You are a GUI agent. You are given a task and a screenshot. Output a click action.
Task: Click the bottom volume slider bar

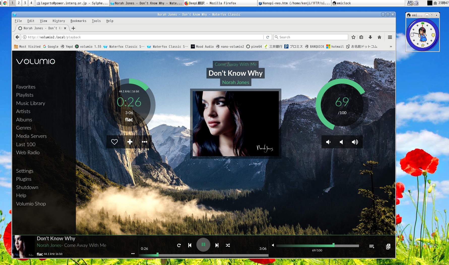(317, 246)
